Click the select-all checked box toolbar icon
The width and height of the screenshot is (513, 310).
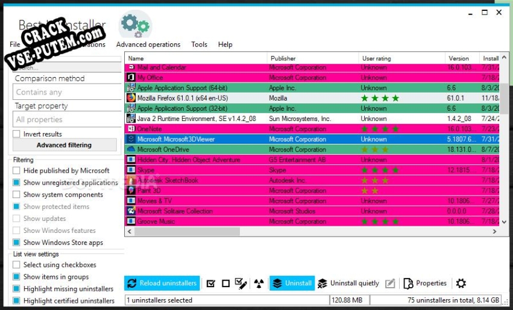click(x=211, y=284)
